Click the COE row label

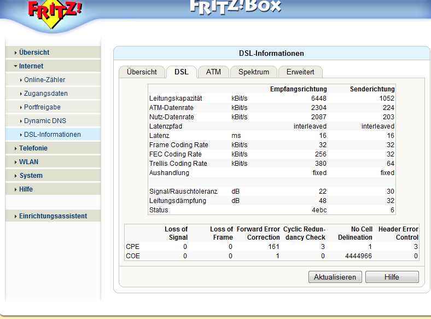tap(133, 256)
